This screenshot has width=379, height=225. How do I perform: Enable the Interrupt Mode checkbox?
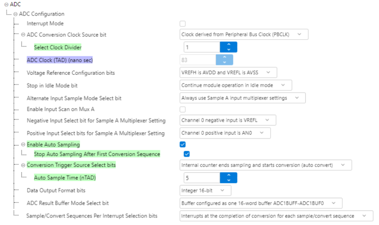[x=182, y=24]
